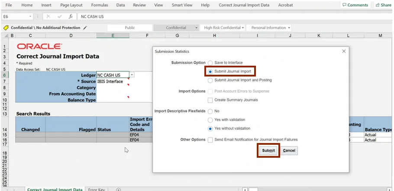This screenshot has width=394, height=191.
Task: Click the formula bar enter checkmark icon
Action: pos(59,16)
